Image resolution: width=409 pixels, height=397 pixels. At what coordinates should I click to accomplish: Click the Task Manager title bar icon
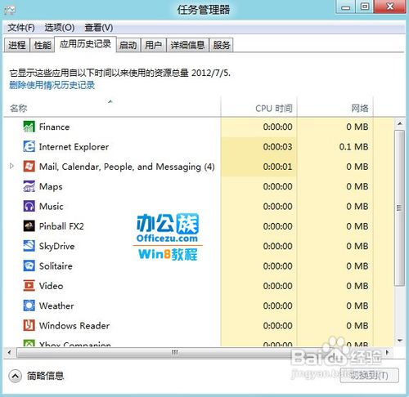10,10
